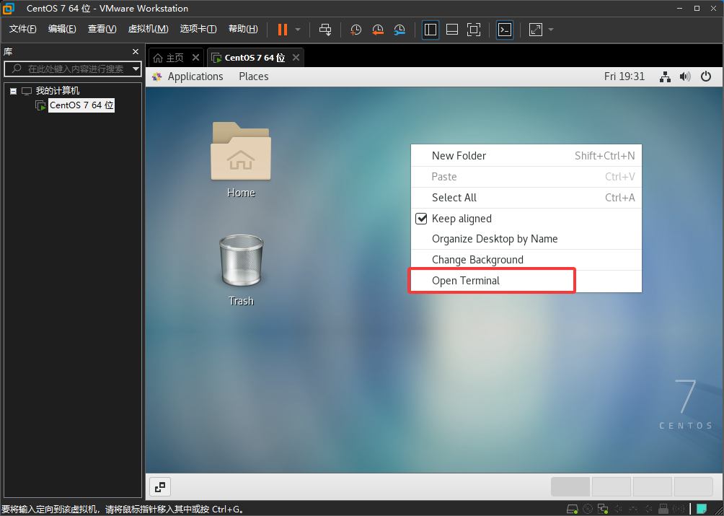Screen dimensions: 724x516
Task: Close the 主页 tab
Action: point(195,57)
